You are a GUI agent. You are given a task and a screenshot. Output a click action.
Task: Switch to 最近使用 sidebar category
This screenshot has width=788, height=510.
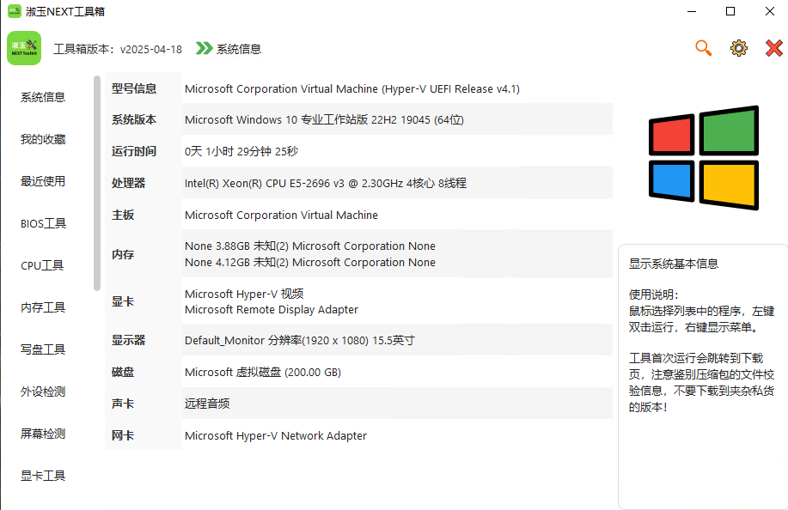point(43,181)
